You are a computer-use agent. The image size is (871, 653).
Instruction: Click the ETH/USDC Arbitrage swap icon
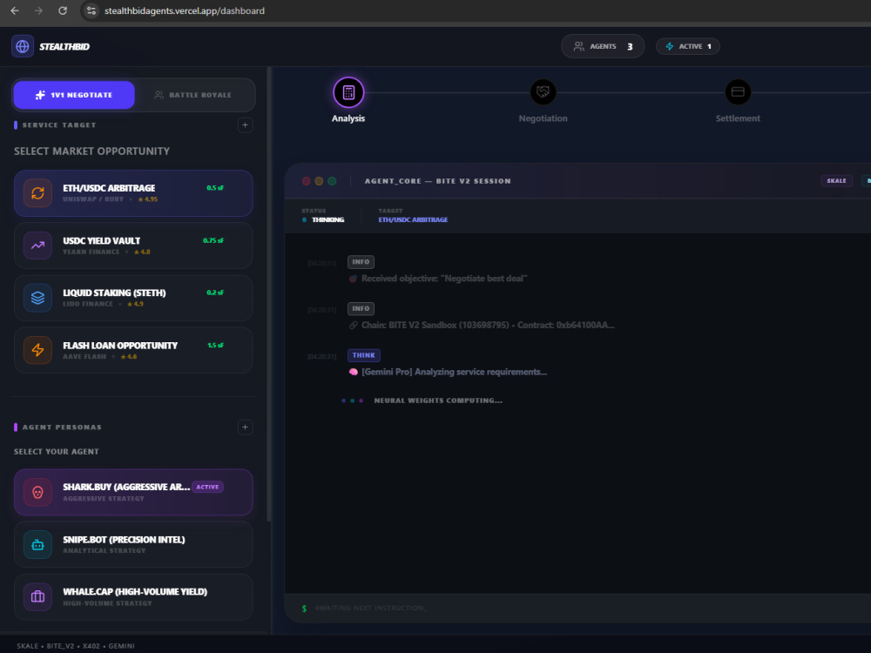pos(37,192)
